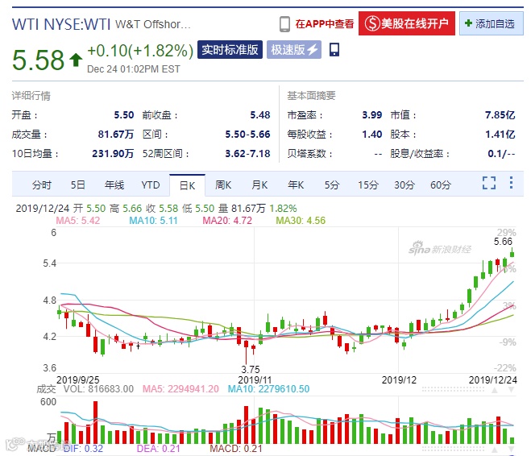Viewport: 531px width, 456px height.
Task: Add stock with 添加自选 button
Action: [492, 23]
